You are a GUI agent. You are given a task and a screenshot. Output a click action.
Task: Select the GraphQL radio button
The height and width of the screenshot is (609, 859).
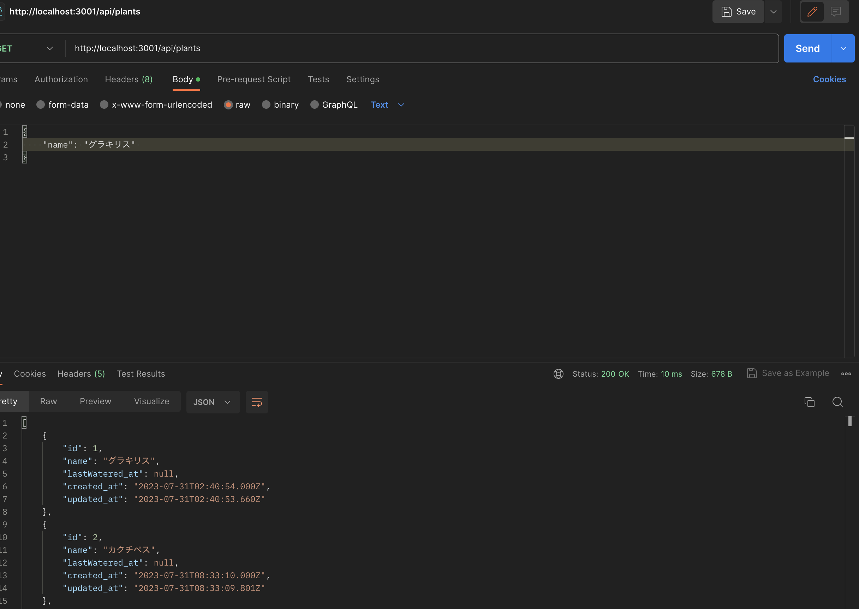tap(314, 105)
